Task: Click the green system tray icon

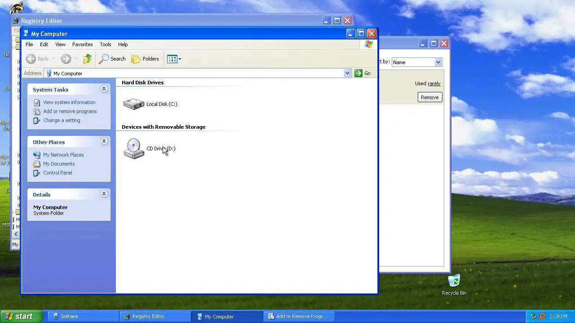Action: pyautogui.click(x=533, y=316)
